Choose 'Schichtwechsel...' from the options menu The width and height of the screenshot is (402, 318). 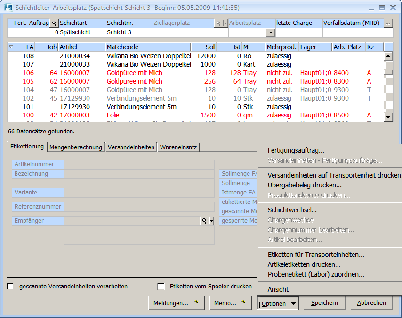pyautogui.click(x=292, y=210)
